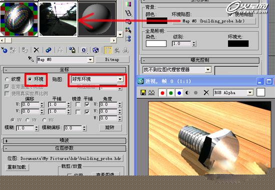Select the HDR environment map sample slot

tap(58, 19)
